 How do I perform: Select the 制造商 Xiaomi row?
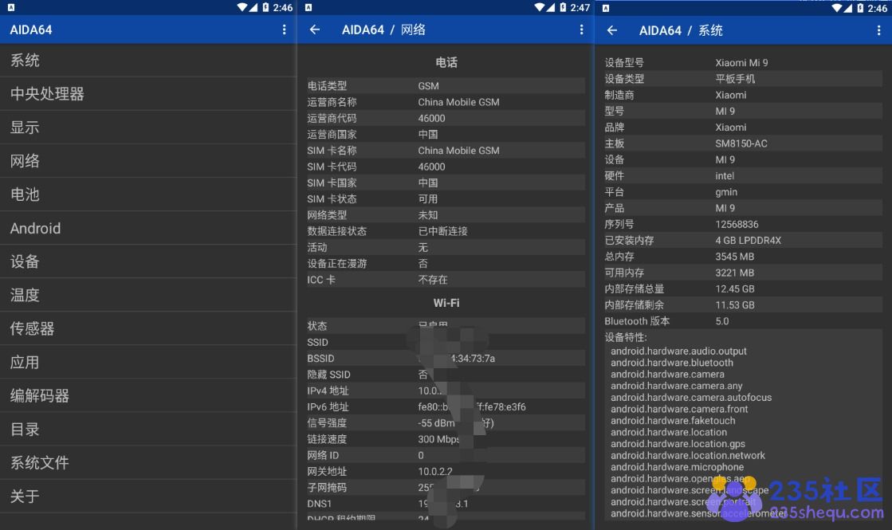(743, 95)
